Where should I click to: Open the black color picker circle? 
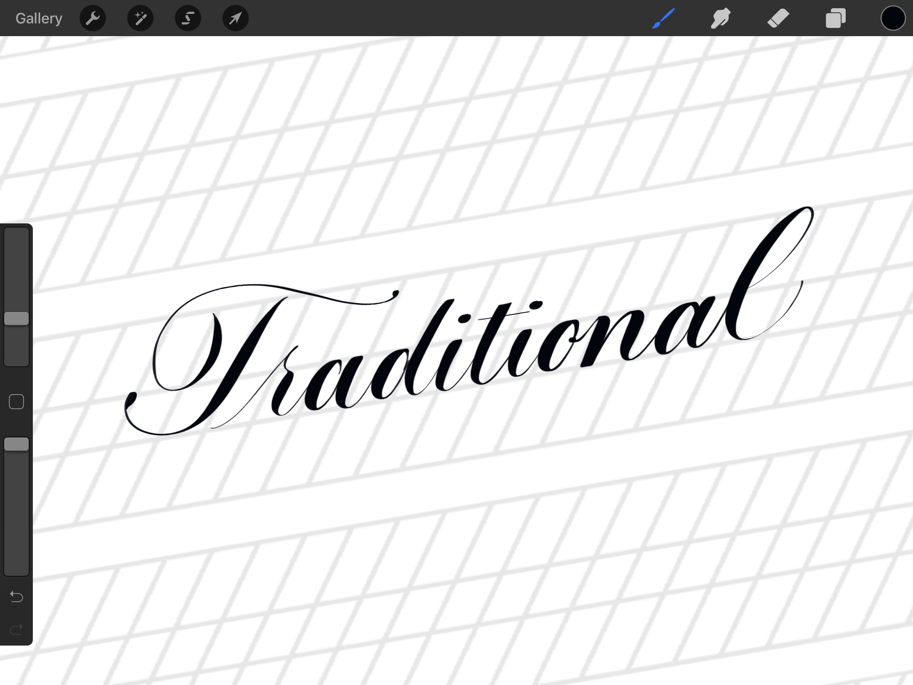(893, 18)
